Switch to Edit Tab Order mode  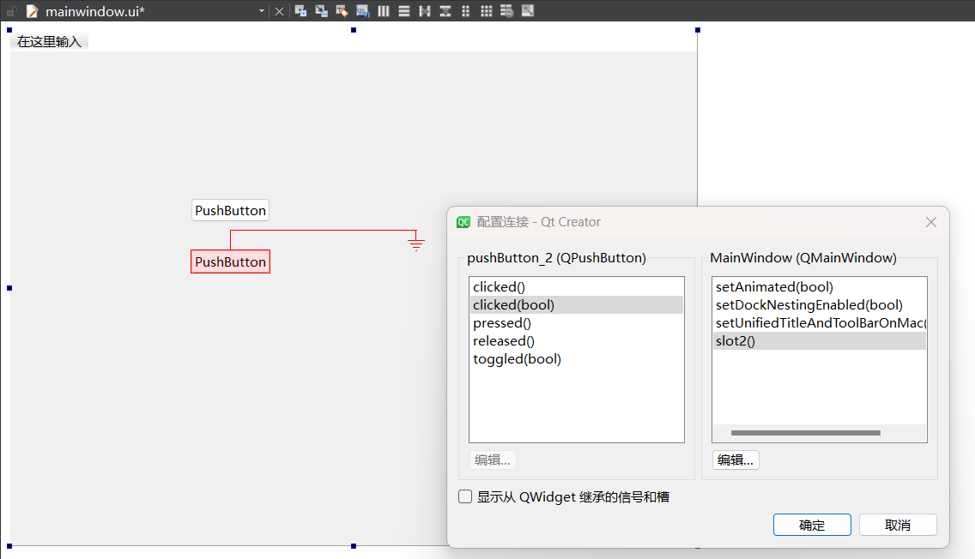click(362, 10)
